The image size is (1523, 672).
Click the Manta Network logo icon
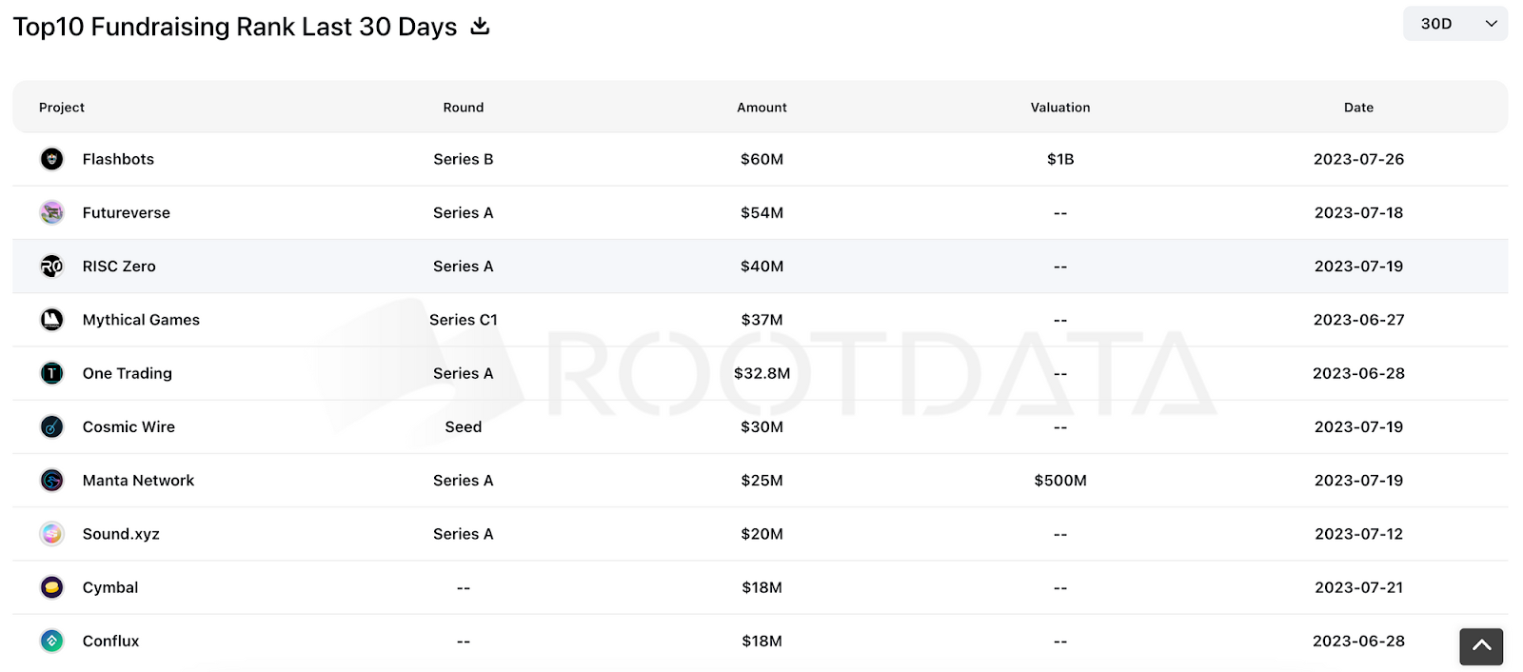coord(52,481)
